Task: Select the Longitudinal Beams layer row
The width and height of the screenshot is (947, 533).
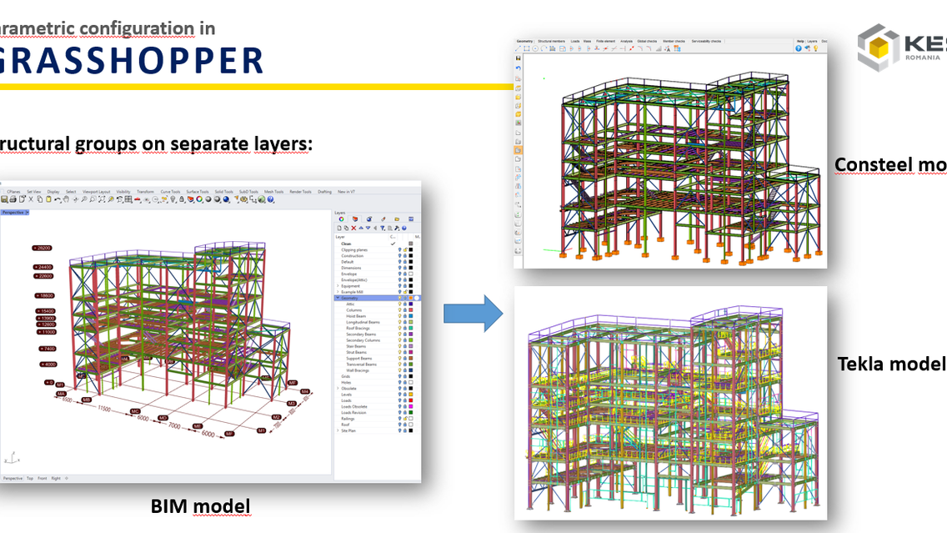Action: [x=376, y=322]
